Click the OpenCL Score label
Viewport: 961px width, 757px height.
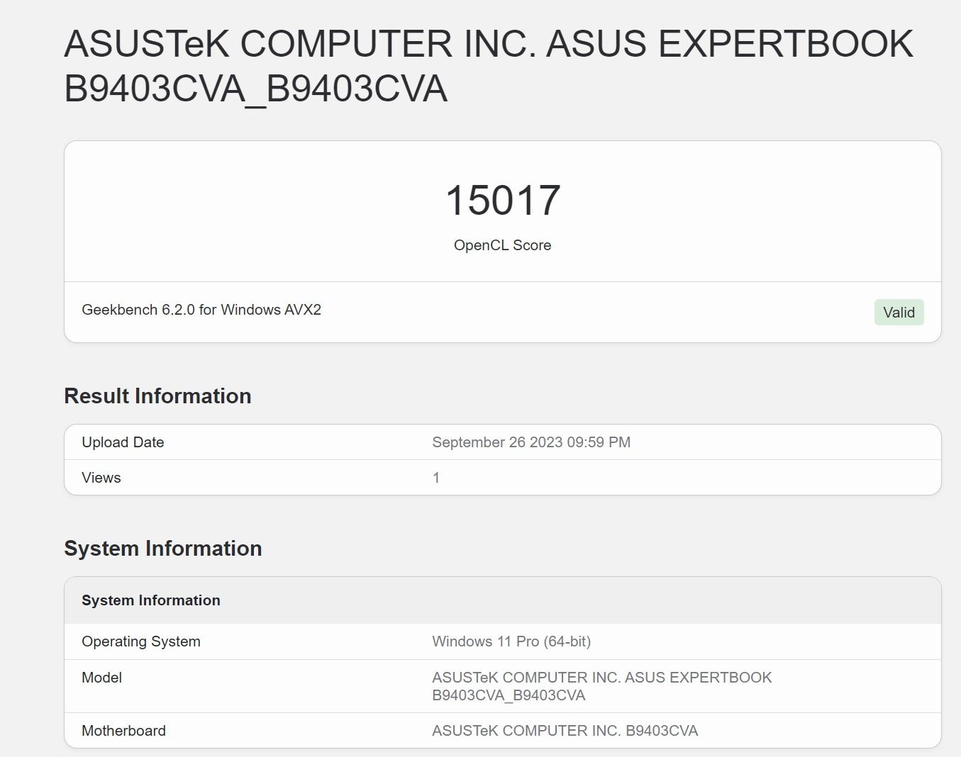point(502,245)
